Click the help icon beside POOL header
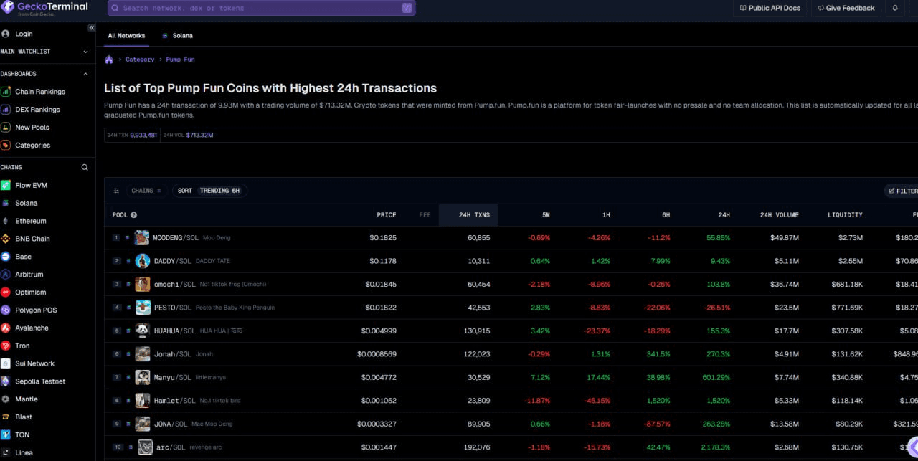Image resolution: width=918 pixels, height=461 pixels. (133, 215)
